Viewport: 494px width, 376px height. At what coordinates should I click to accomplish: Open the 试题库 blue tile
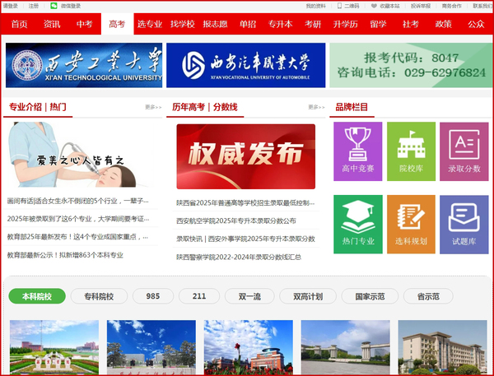(x=464, y=224)
